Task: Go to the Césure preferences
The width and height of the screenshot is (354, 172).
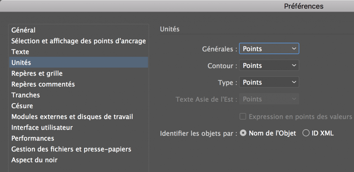Action: click(x=22, y=106)
